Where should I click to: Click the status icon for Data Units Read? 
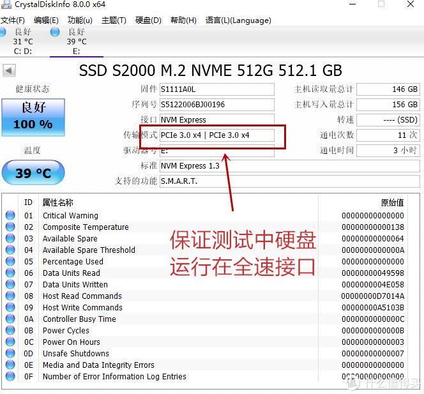(10, 273)
